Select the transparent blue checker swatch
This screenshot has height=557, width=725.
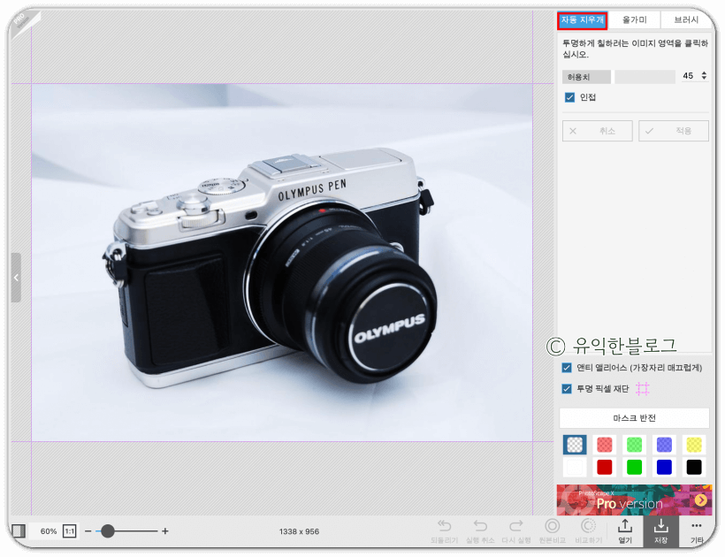pyautogui.click(x=664, y=445)
